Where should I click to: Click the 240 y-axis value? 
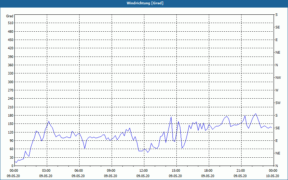11,99
